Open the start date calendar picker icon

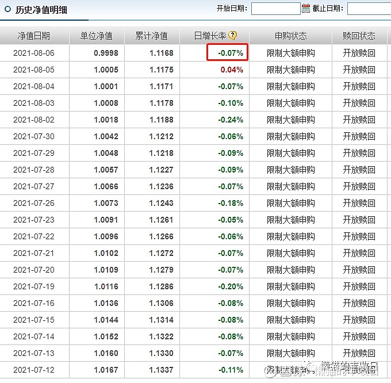(306, 9)
